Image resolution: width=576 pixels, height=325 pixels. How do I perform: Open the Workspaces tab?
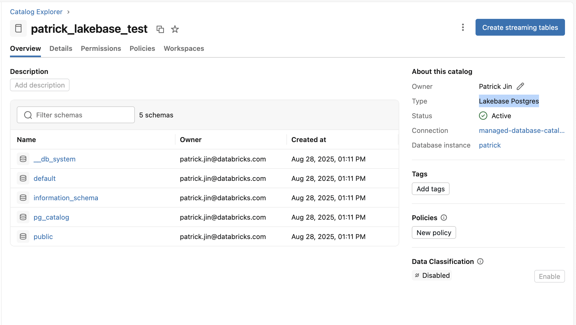tap(184, 48)
